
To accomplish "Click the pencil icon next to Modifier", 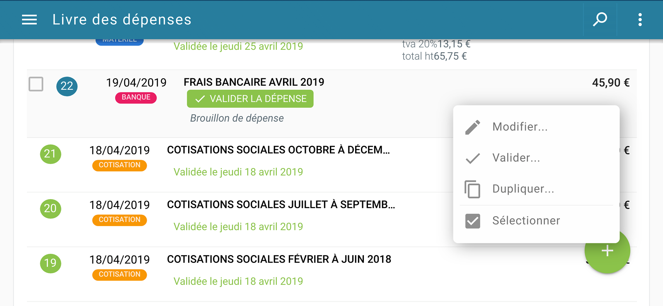I will coord(472,127).
